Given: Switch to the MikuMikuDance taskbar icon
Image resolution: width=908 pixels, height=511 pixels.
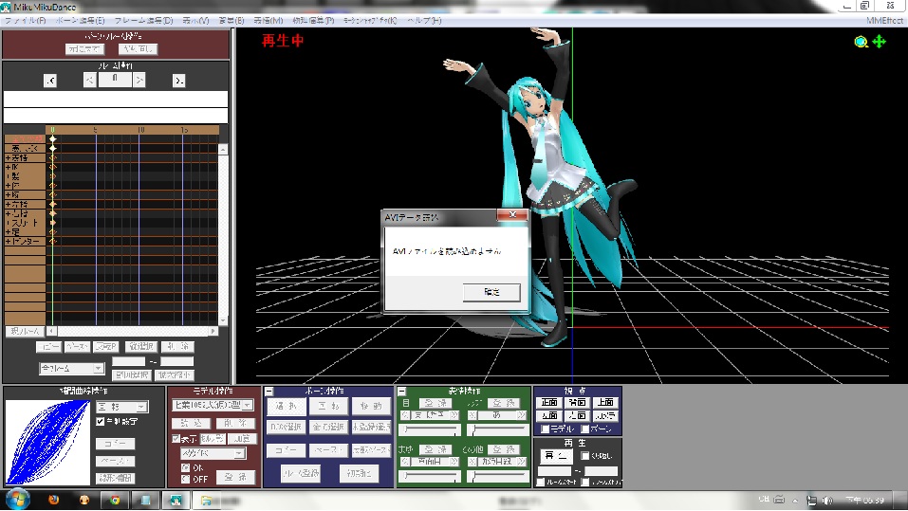Looking at the screenshot, I should [x=176, y=500].
